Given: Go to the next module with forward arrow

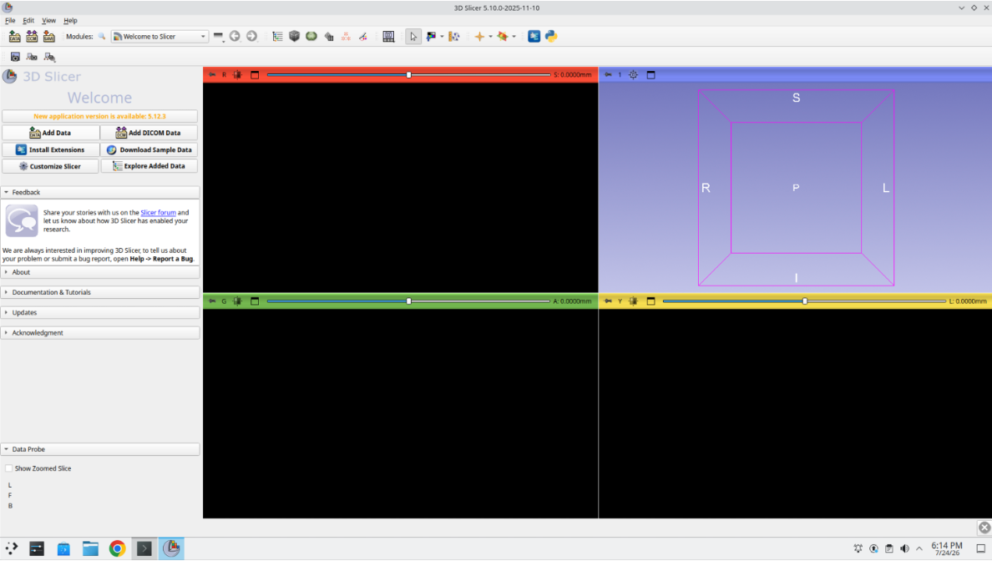Looking at the screenshot, I should 252,37.
